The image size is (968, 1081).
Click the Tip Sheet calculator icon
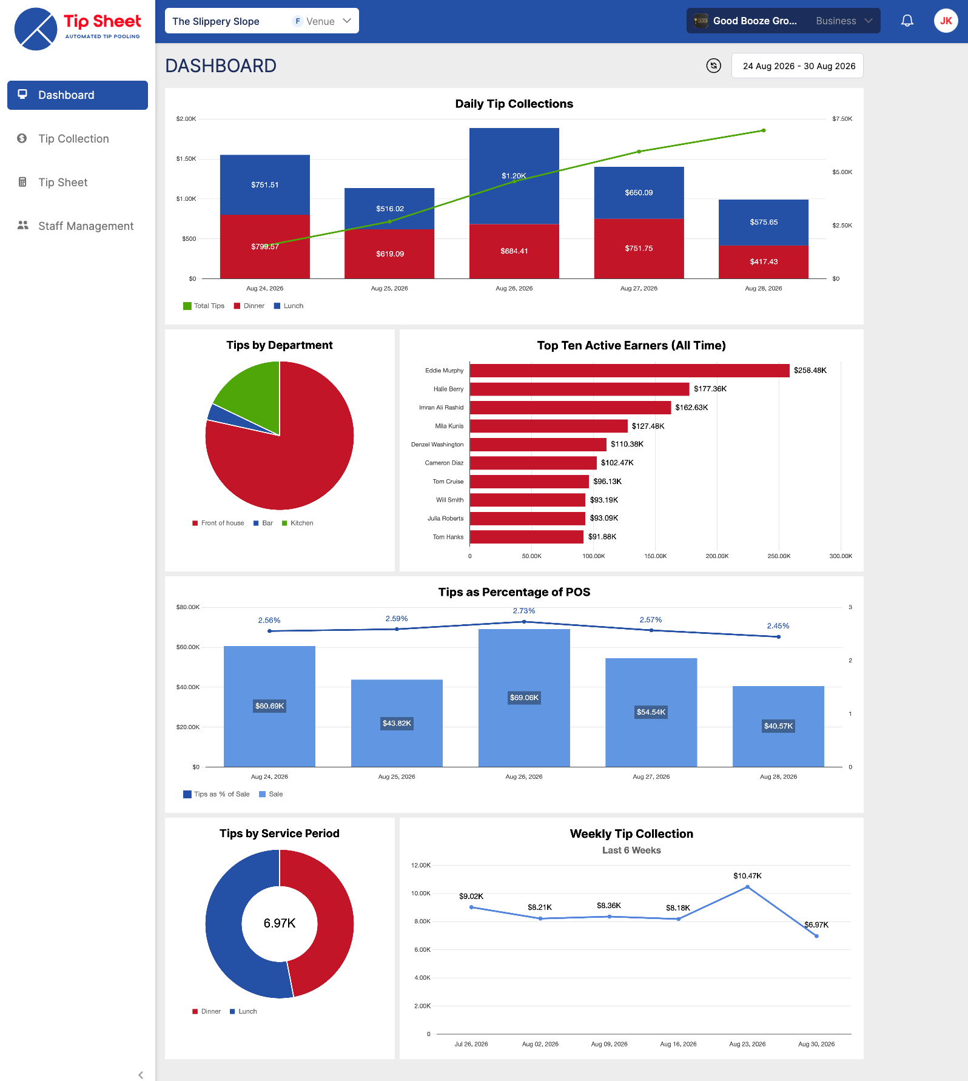pos(22,182)
